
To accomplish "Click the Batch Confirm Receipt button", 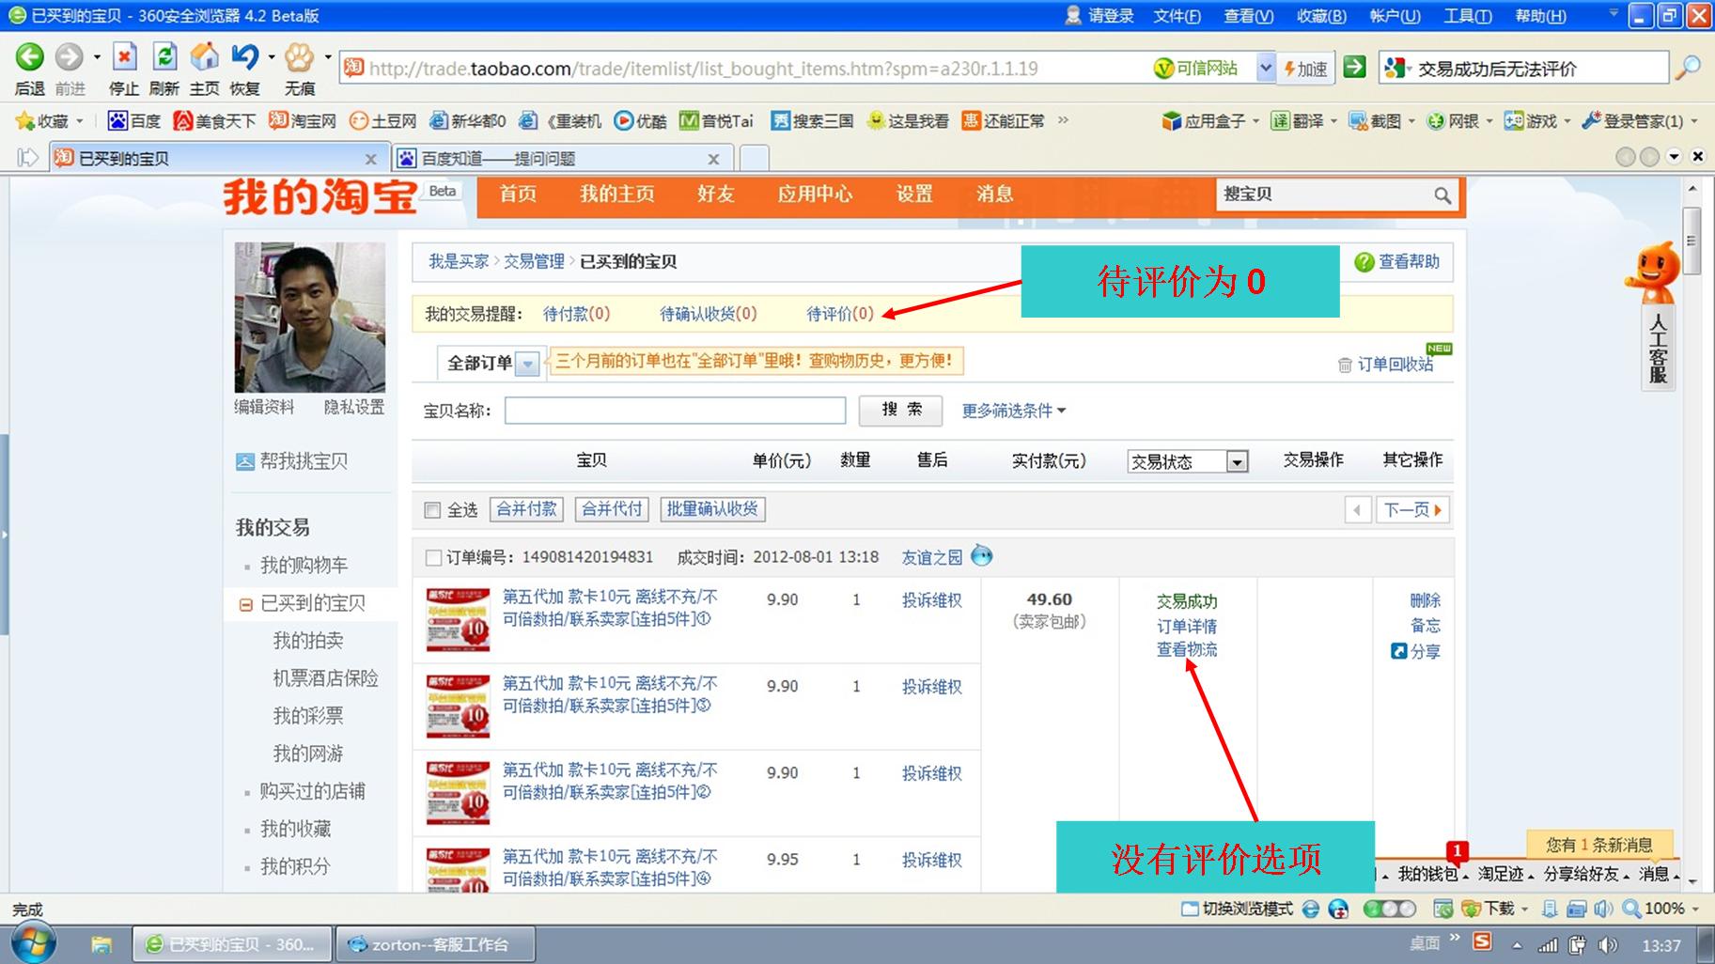I will coord(712,509).
